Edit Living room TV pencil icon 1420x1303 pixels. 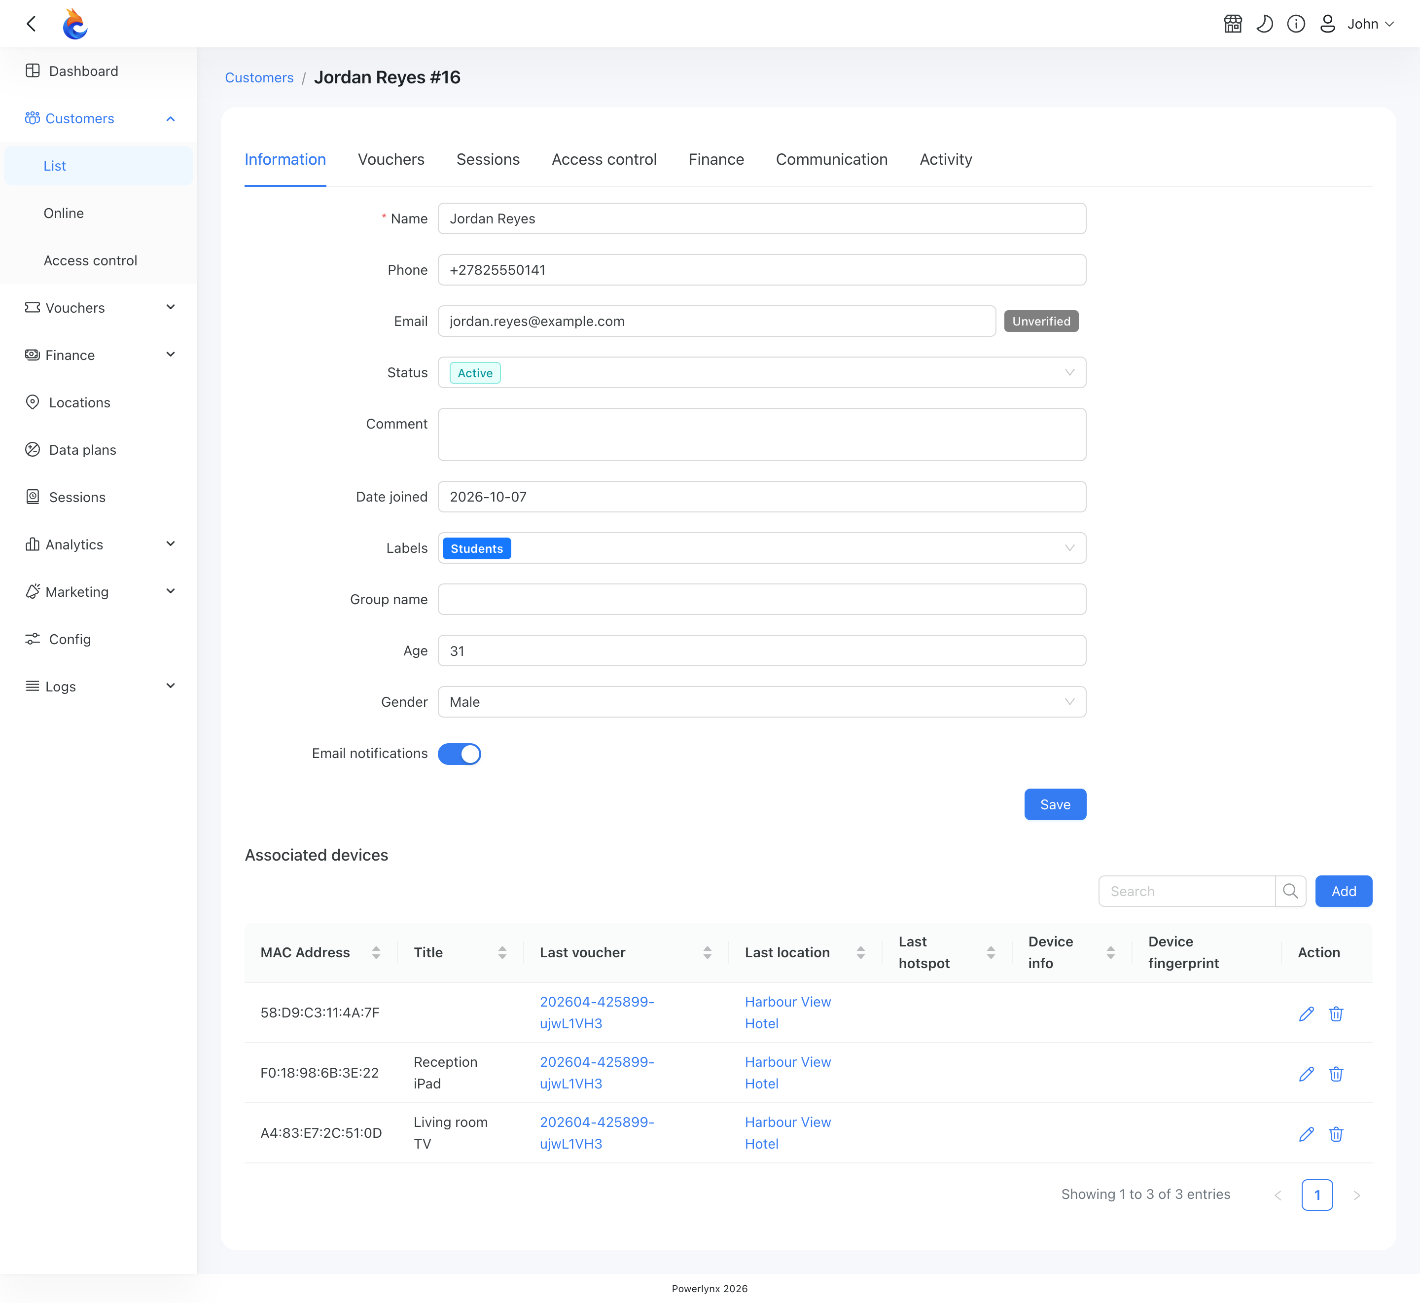coord(1306,1134)
